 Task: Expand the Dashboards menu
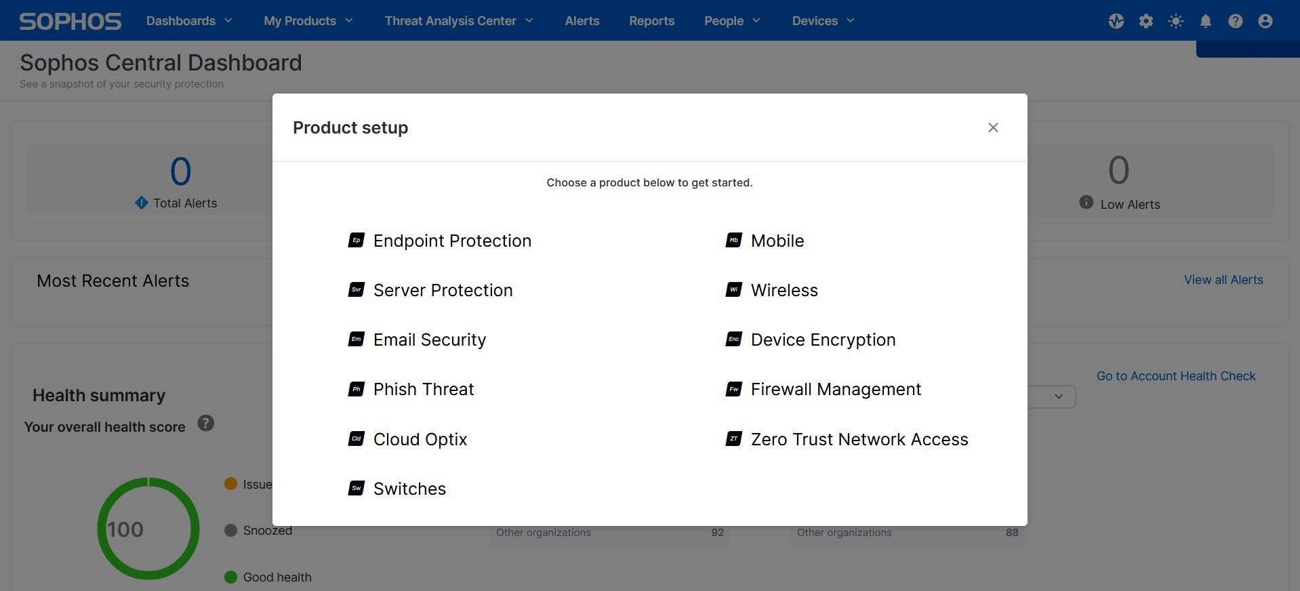click(x=189, y=21)
